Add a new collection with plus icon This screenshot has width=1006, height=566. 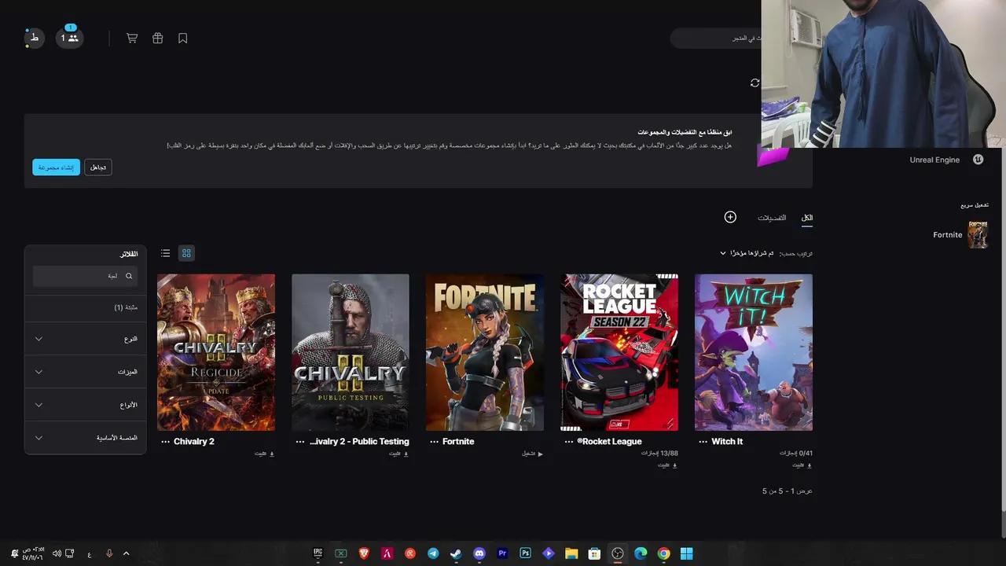point(730,217)
